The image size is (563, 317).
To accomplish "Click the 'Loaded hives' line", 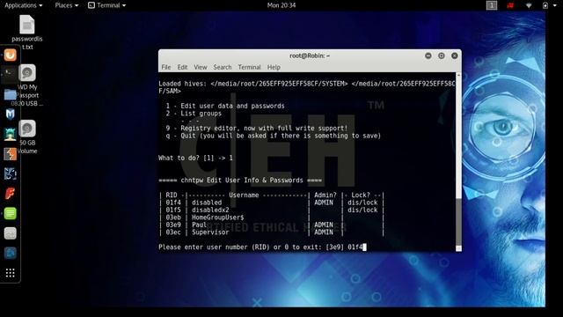I will pos(307,87).
